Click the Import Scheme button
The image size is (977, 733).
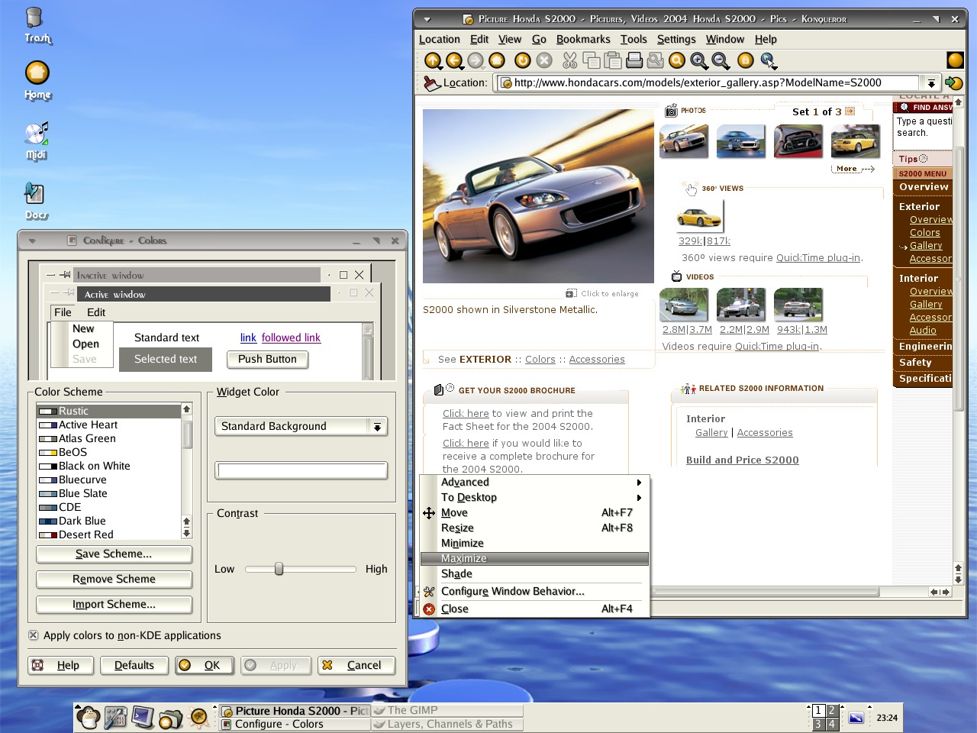tap(114, 604)
